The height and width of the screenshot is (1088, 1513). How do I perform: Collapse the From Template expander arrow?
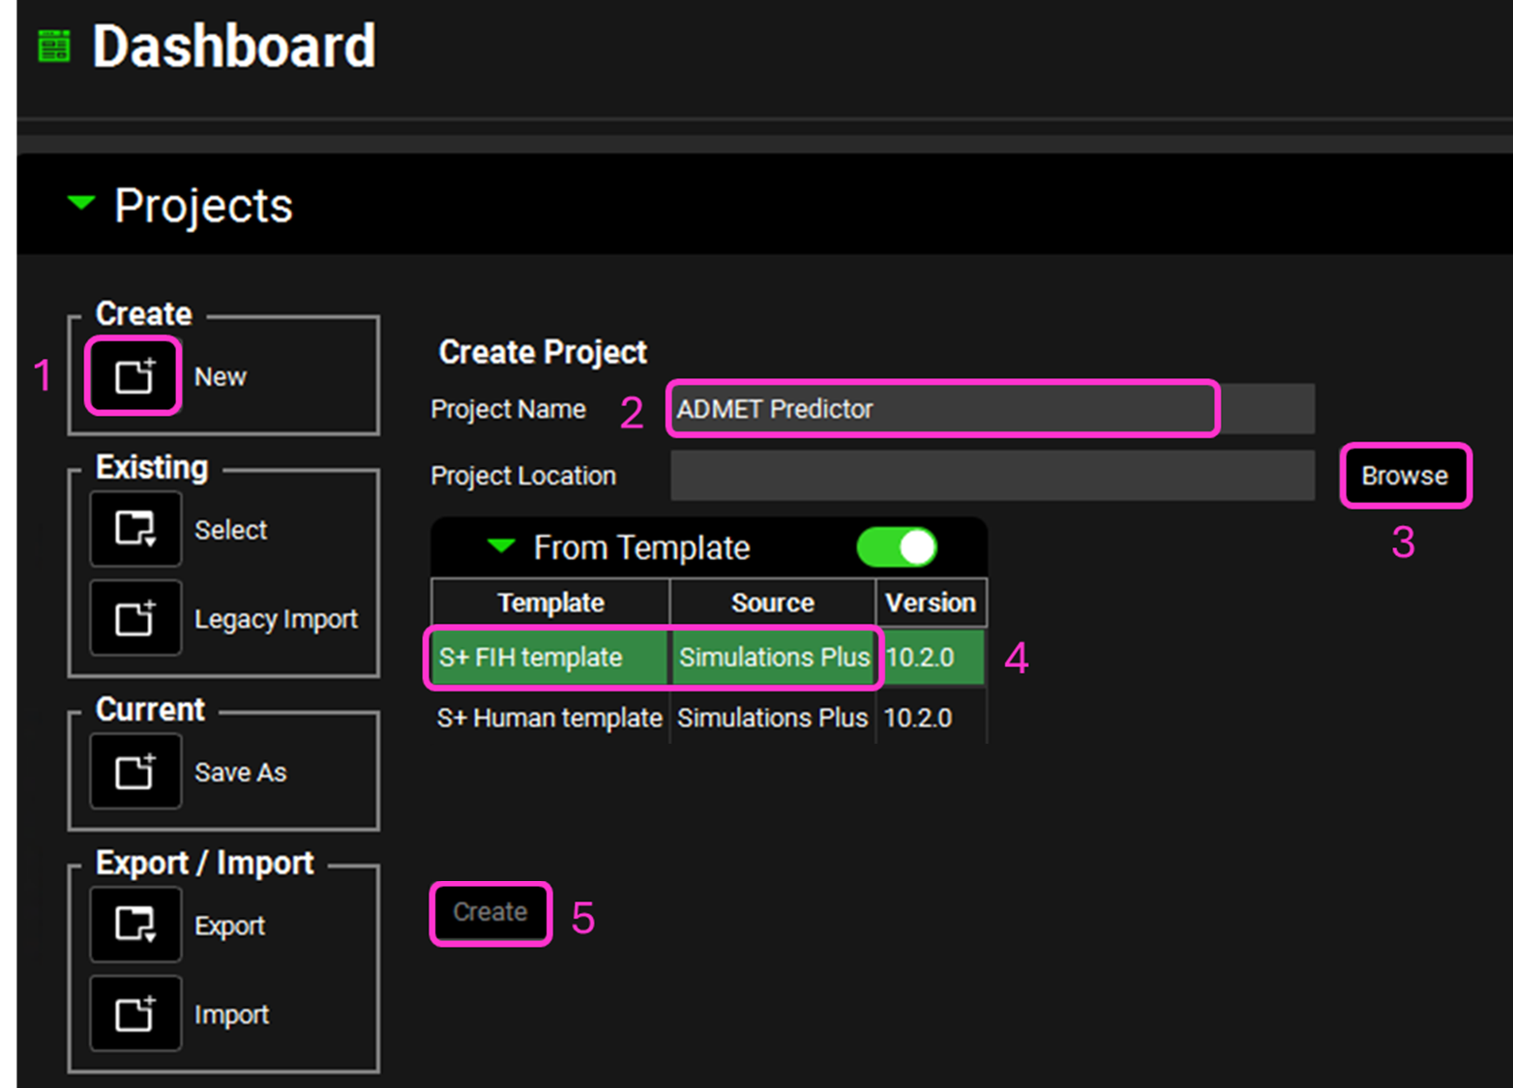coord(501,546)
